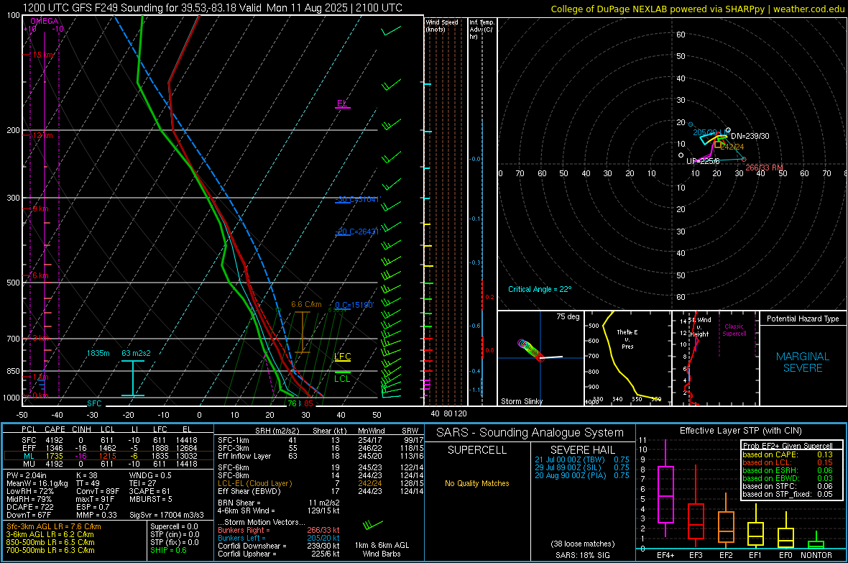
Task: Select the yellow LFC marker
Action: click(x=342, y=356)
